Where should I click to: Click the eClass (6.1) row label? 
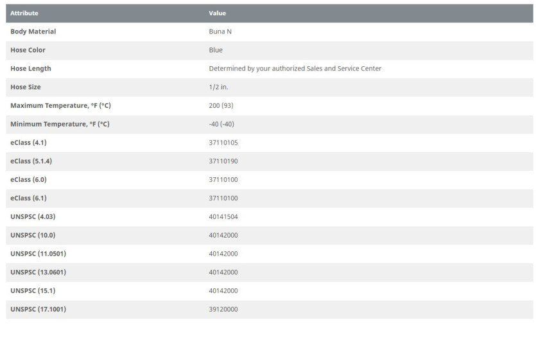[28, 198]
